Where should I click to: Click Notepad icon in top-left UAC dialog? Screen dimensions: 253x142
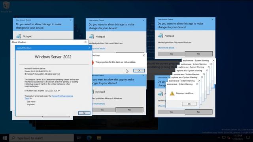coord(19,36)
